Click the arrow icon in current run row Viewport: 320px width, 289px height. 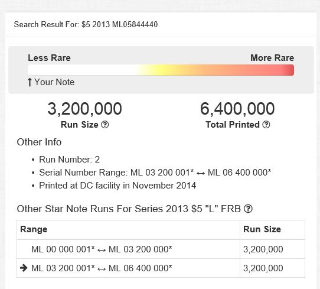coord(24,268)
